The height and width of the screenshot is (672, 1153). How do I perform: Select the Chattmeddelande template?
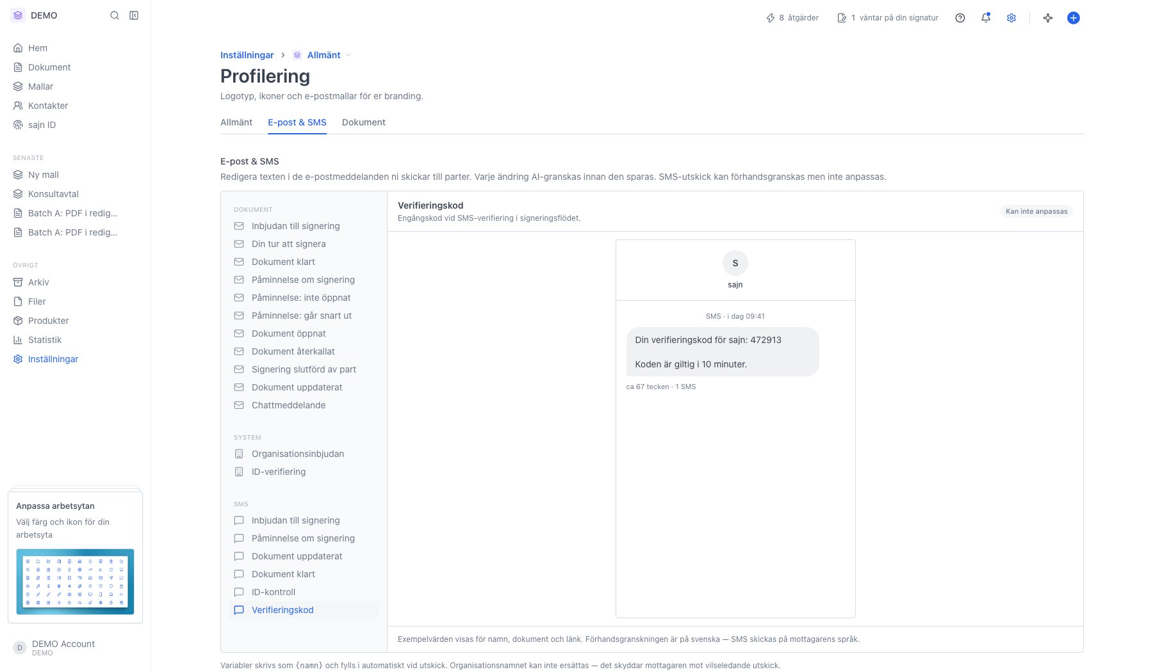[304, 405]
